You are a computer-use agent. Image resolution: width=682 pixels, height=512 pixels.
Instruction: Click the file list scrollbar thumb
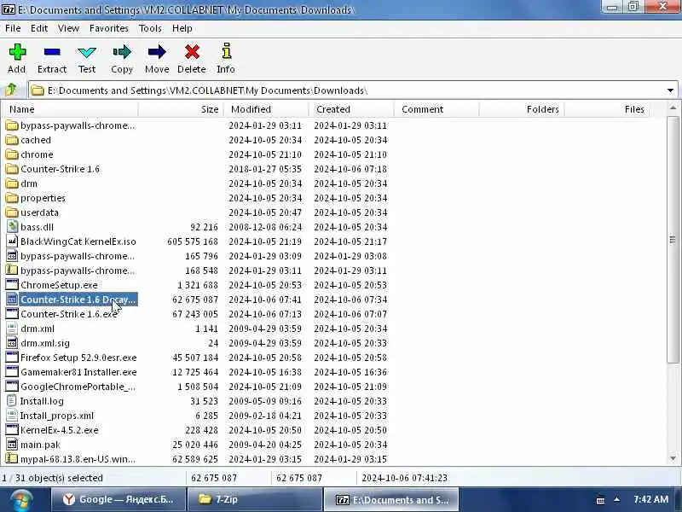673,240
